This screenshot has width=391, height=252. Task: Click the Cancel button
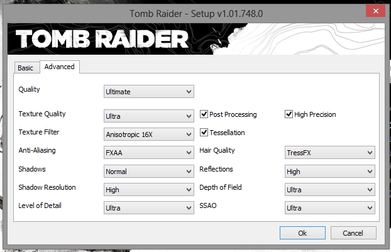coord(353,233)
